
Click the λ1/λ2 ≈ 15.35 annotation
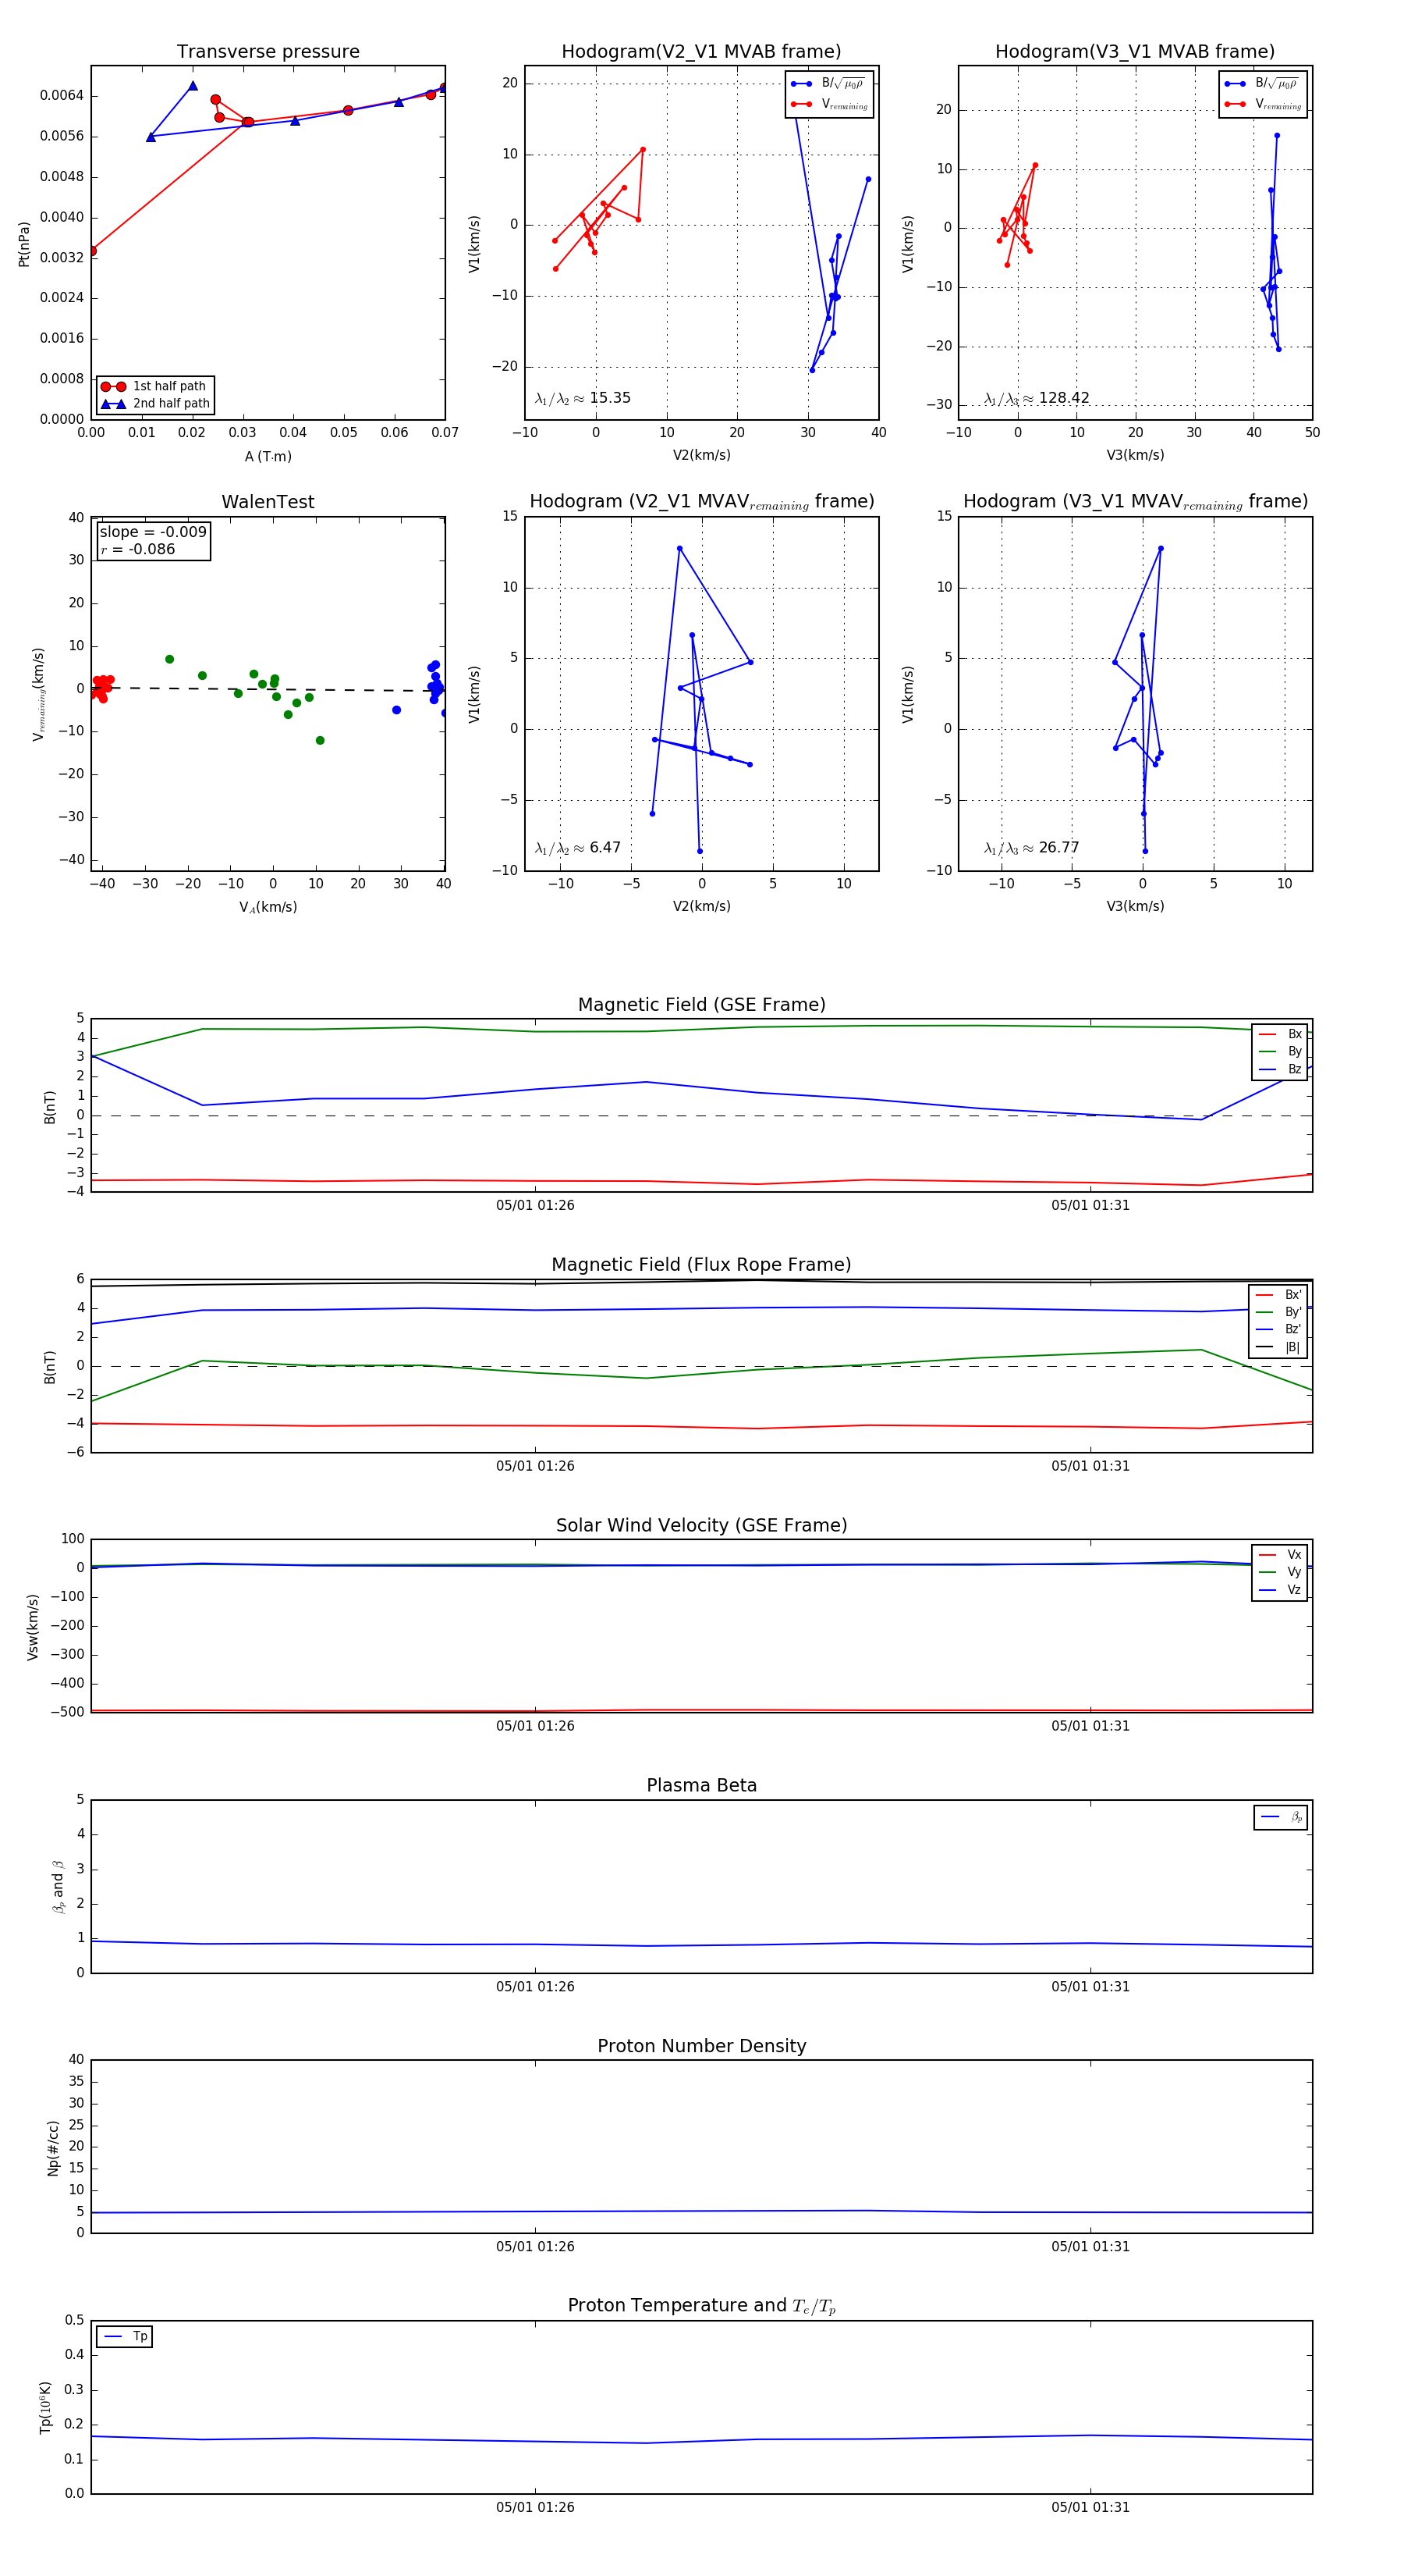583,398
